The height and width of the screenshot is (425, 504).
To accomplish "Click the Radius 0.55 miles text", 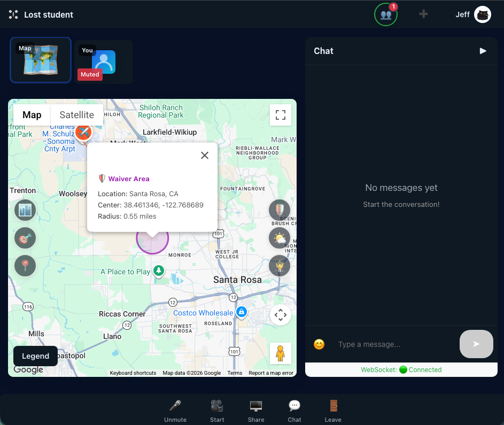I will click(127, 217).
